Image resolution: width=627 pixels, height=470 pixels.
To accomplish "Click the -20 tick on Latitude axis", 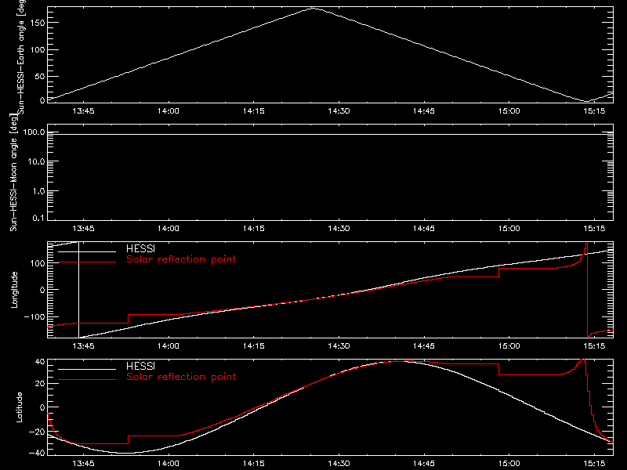I will 37,432.
